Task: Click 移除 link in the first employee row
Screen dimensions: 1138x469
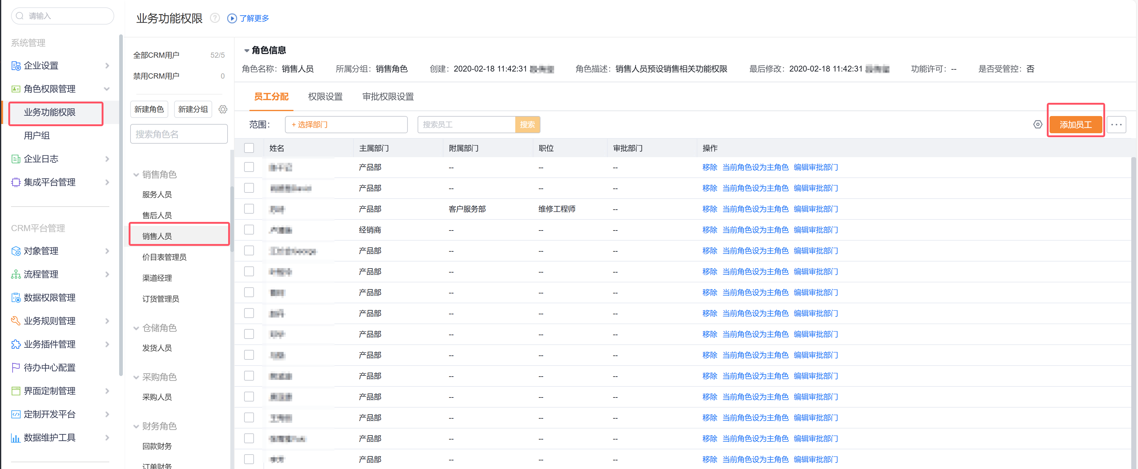Action: coord(709,167)
